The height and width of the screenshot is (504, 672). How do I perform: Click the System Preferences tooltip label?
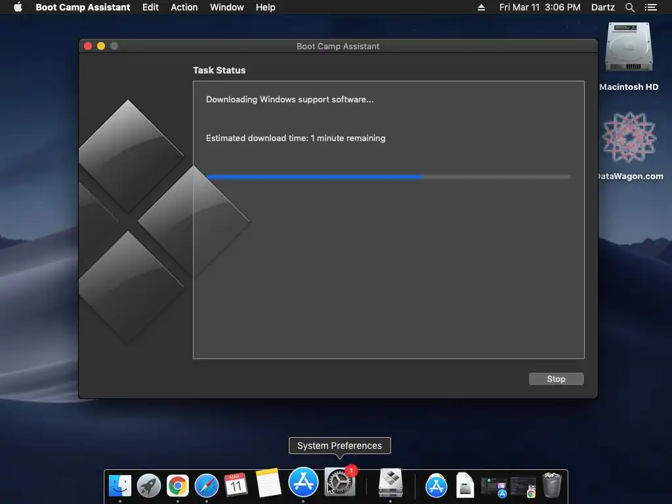339,446
